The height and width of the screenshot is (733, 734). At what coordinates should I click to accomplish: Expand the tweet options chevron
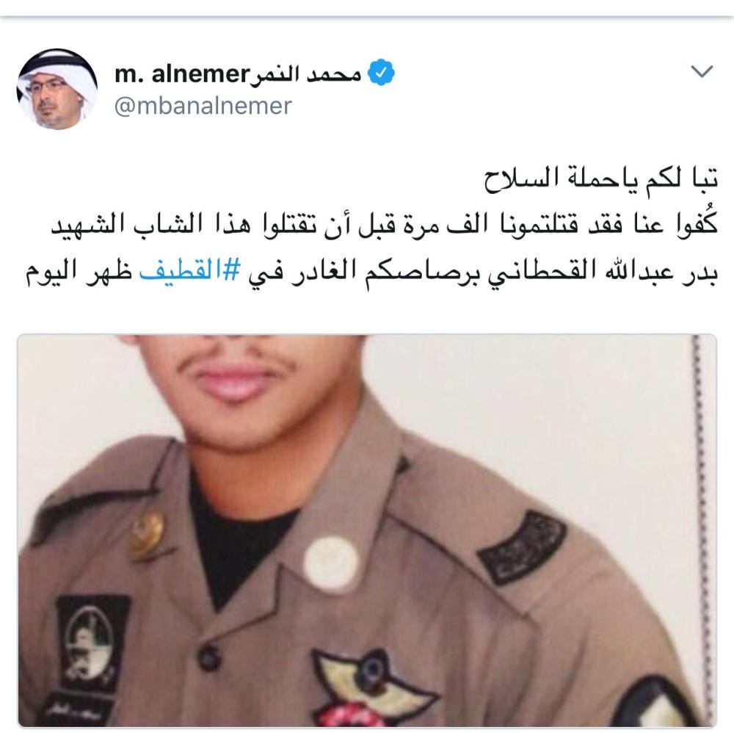[x=702, y=71]
